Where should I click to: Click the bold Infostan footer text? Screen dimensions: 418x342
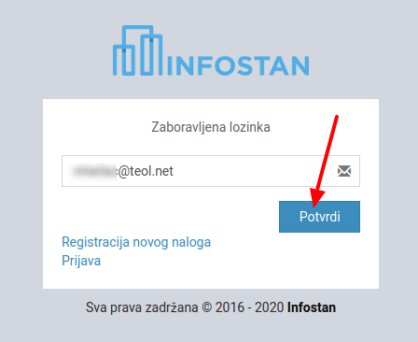(x=312, y=307)
